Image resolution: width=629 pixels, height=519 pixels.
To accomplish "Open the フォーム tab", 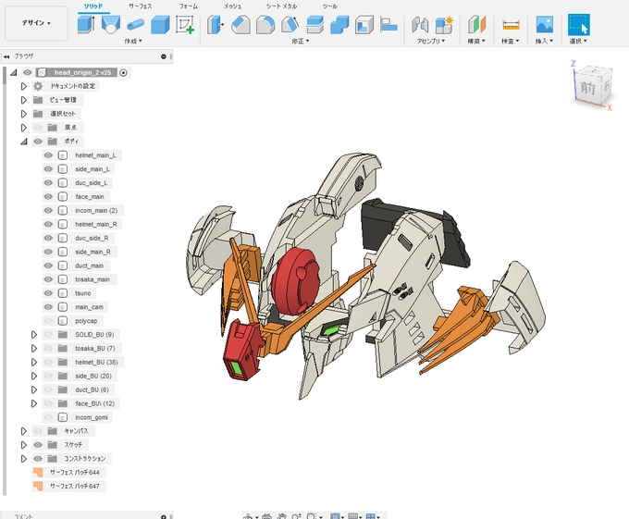I will 189,6.
